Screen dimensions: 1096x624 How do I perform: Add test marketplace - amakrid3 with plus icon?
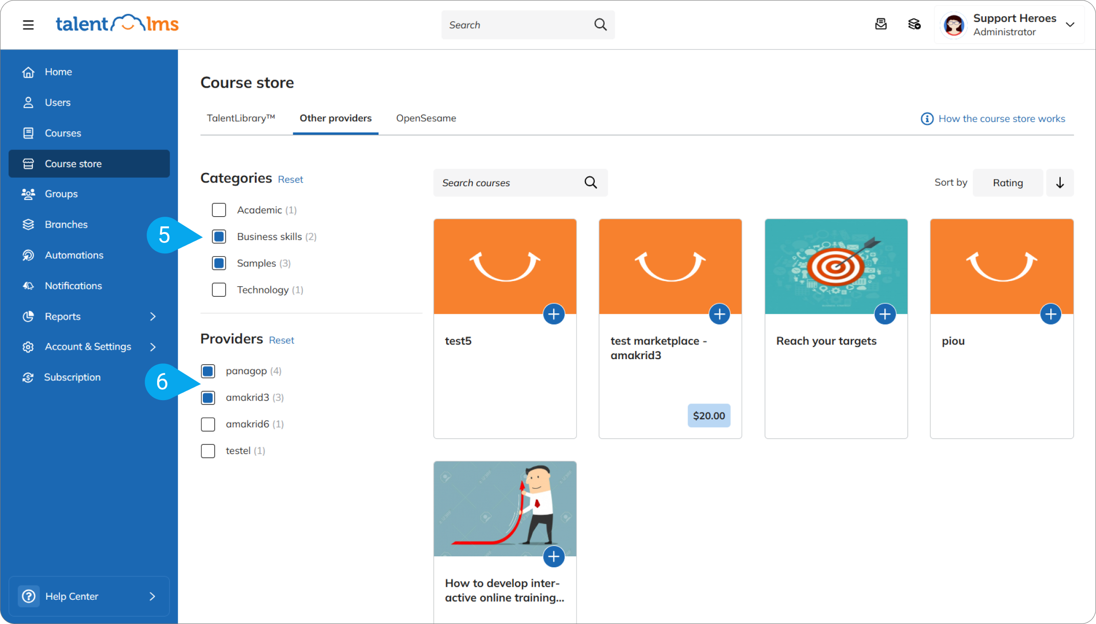[719, 314]
